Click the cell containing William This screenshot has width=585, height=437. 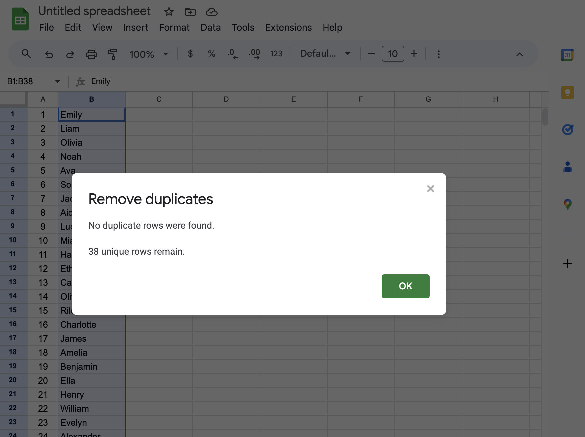92,408
